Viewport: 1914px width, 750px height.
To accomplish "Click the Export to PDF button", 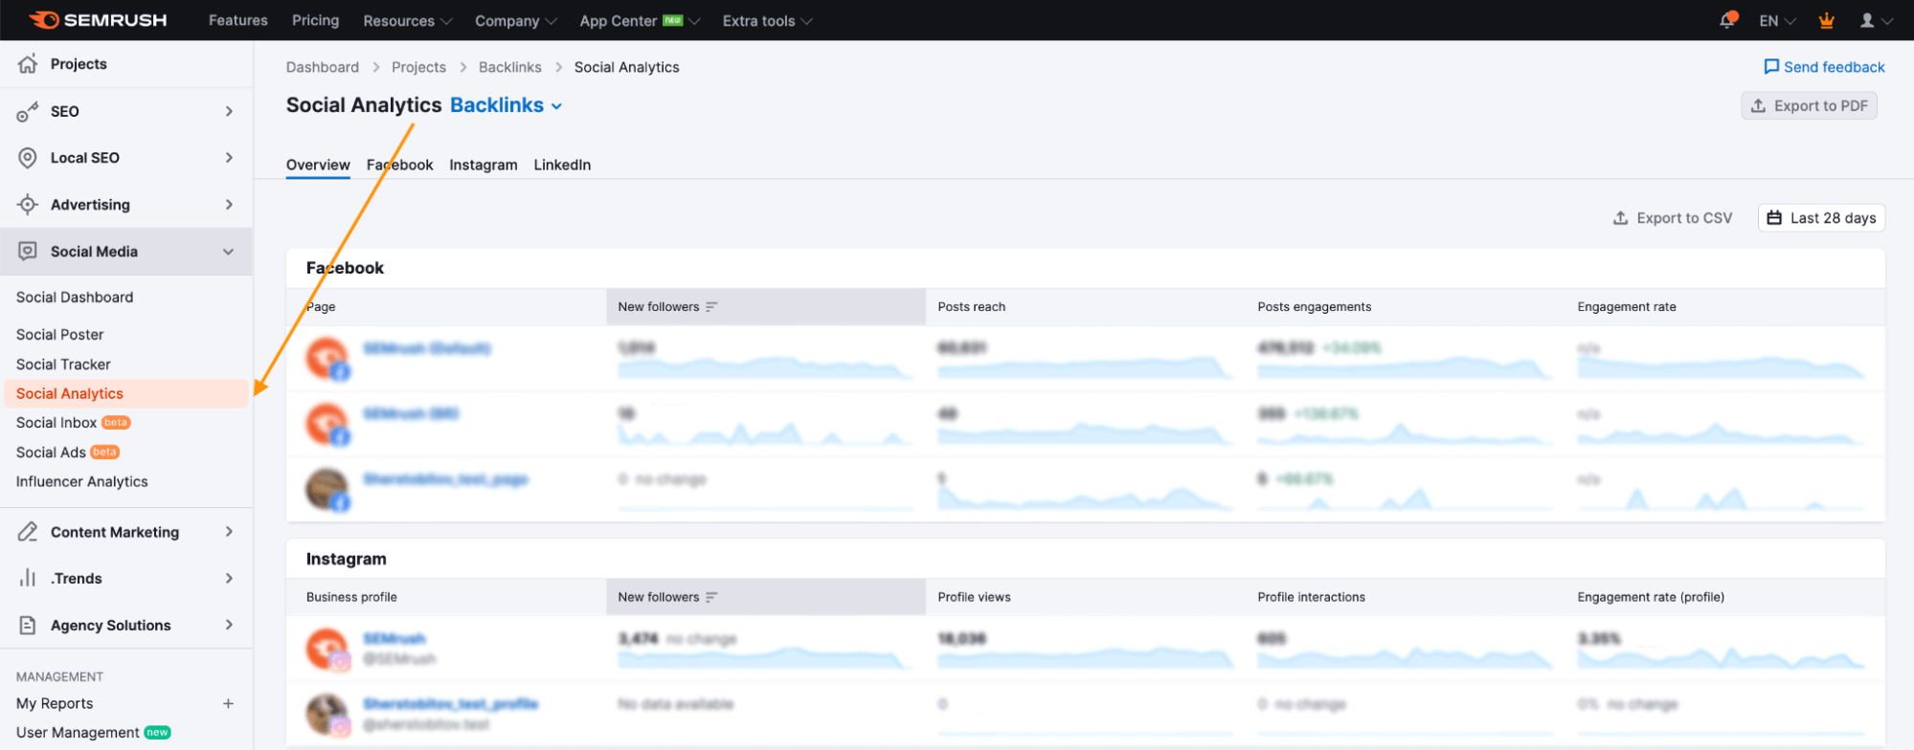I will pyautogui.click(x=1809, y=106).
